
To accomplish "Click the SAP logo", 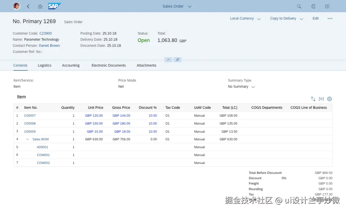I will point(54,6).
